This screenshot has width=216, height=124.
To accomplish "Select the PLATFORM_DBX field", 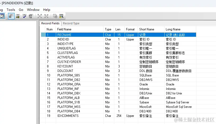I will coord(69,93).
